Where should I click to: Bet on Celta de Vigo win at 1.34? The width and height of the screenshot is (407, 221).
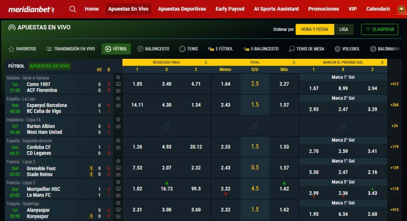(196, 105)
